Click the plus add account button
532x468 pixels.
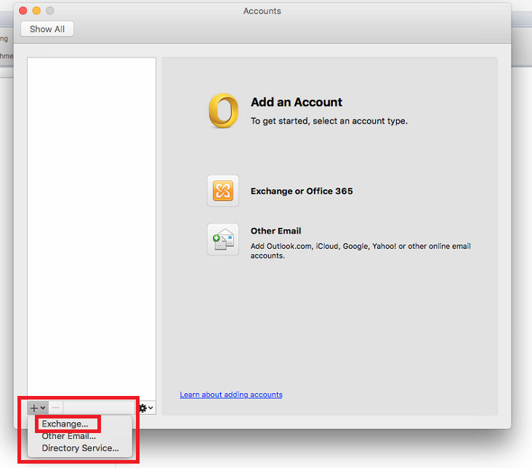pyautogui.click(x=38, y=408)
